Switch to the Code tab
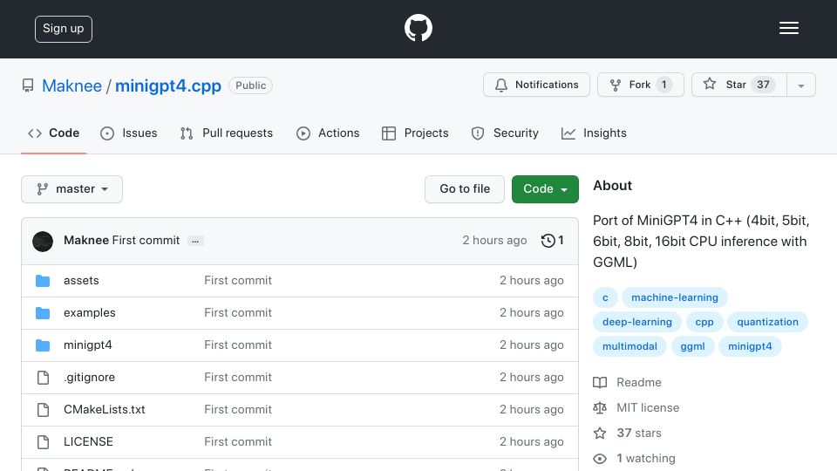Screen dimensions: 837x471 point(53,133)
